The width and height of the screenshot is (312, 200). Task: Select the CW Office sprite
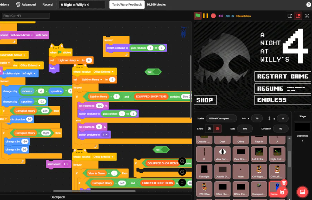point(204,189)
